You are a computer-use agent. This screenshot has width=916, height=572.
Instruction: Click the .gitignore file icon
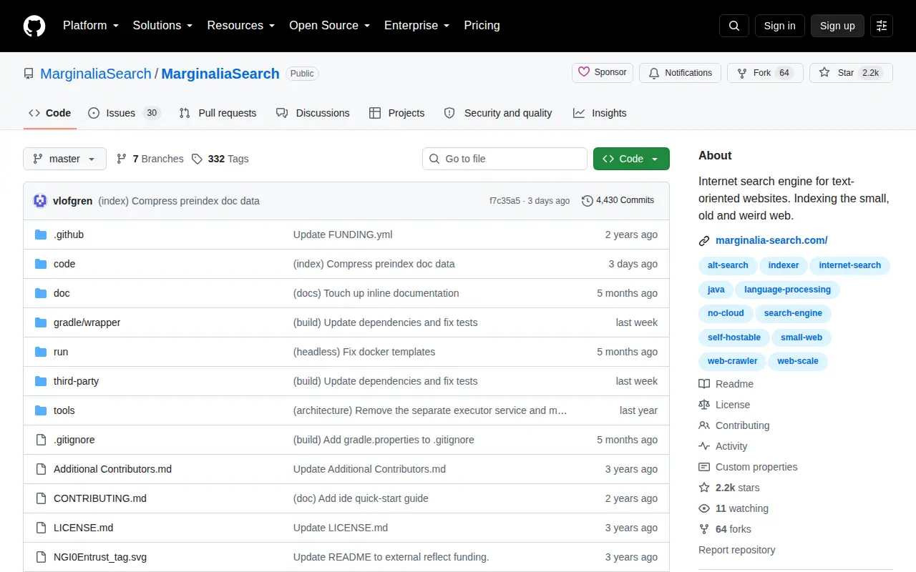(41, 440)
